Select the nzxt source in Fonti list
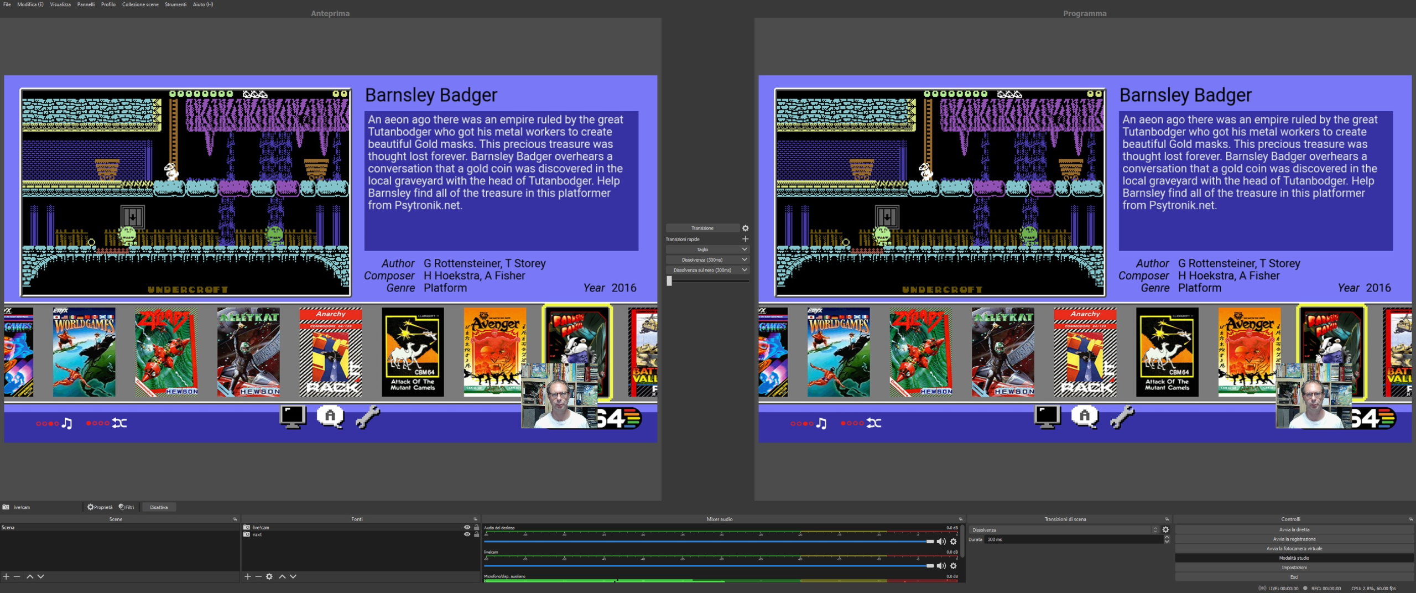 (257, 534)
